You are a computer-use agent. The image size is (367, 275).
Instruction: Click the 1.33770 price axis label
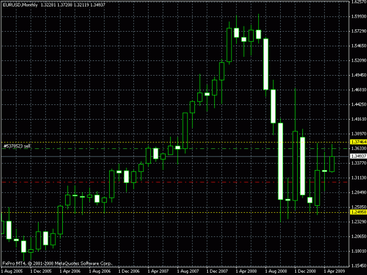point(359,163)
